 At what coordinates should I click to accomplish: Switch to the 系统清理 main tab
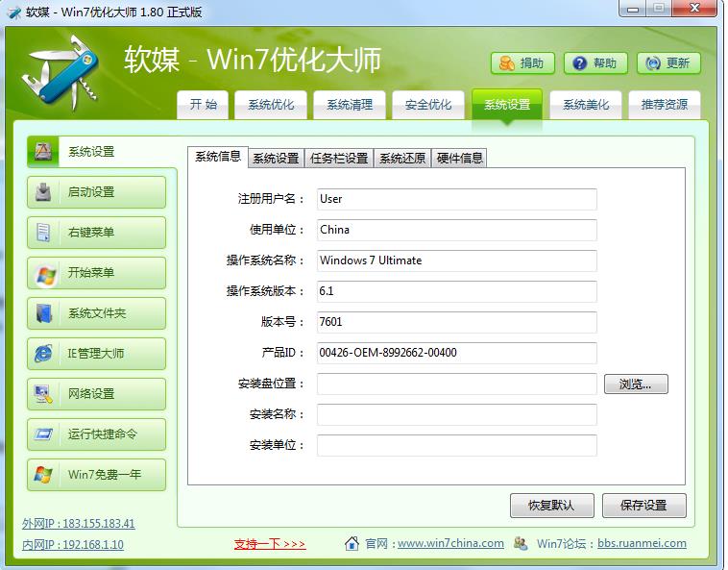(350, 105)
